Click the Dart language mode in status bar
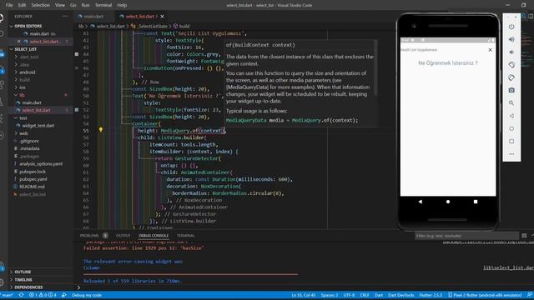Viewport: 534px width, 300px height. click(x=379, y=295)
